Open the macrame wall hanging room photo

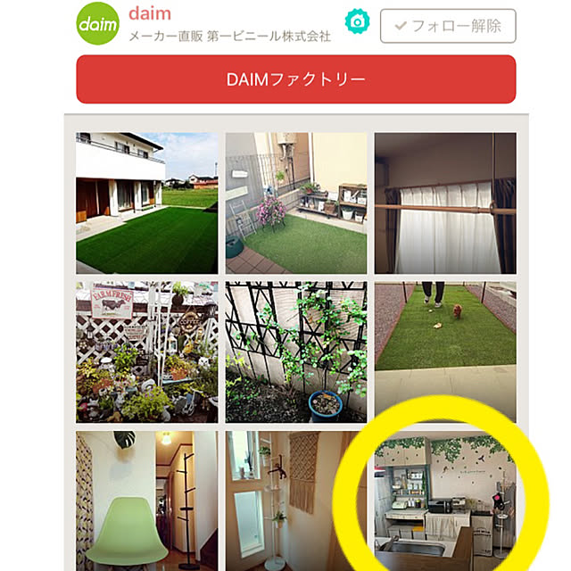(x=296, y=501)
